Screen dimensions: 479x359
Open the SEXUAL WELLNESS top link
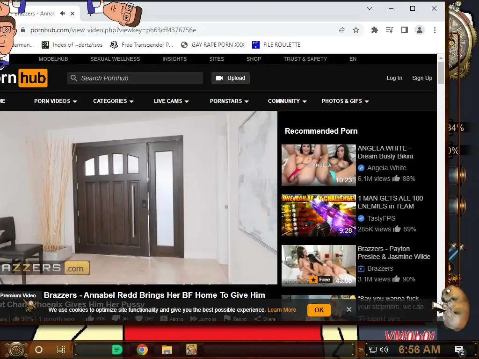[115, 59]
